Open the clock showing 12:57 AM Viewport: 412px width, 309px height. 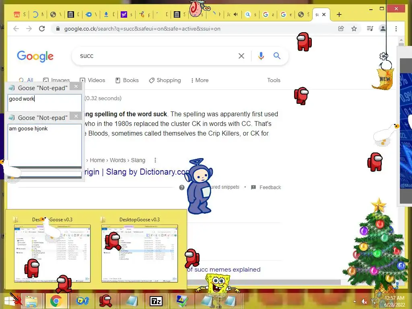pyautogui.click(x=394, y=301)
